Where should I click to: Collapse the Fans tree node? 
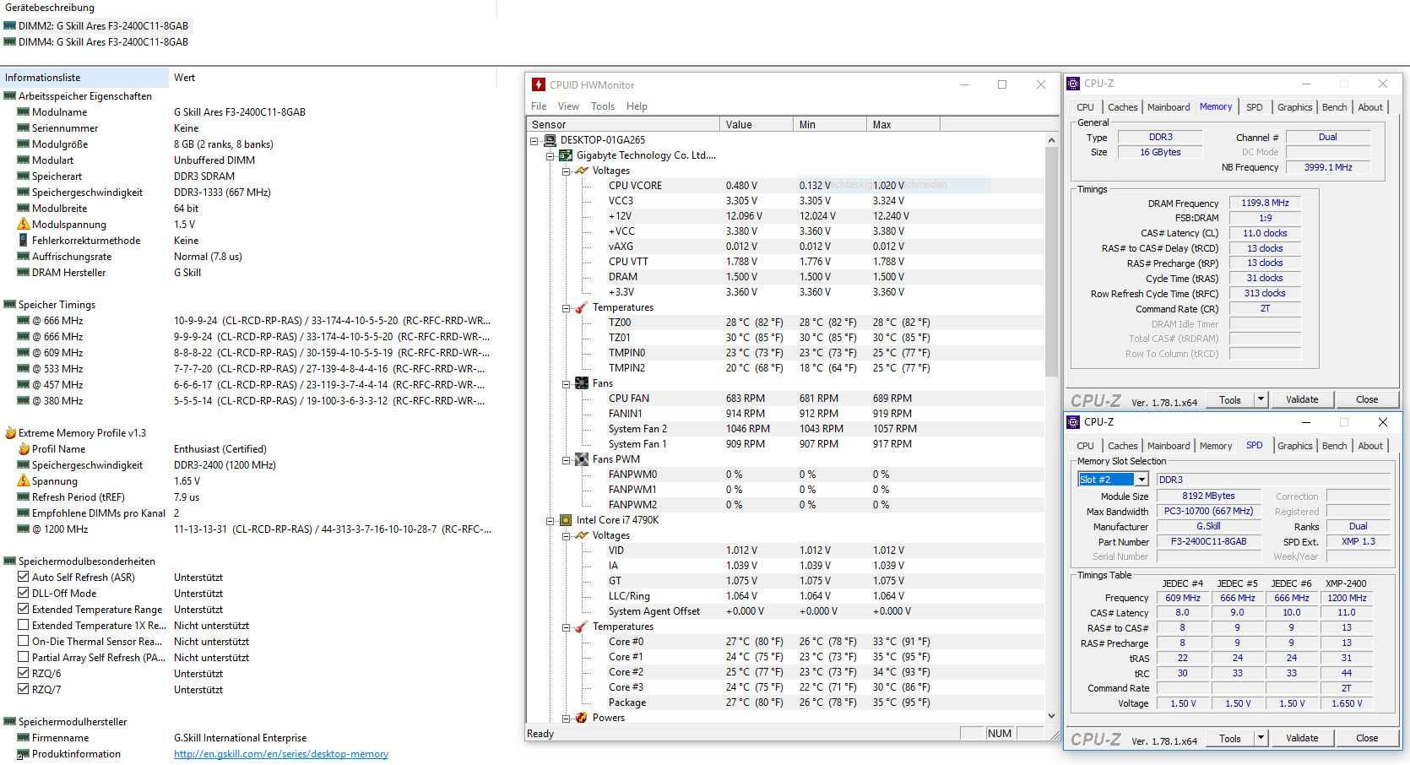[x=567, y=384]
